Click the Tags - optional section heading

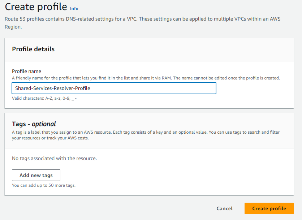click(x=34, y=124)
